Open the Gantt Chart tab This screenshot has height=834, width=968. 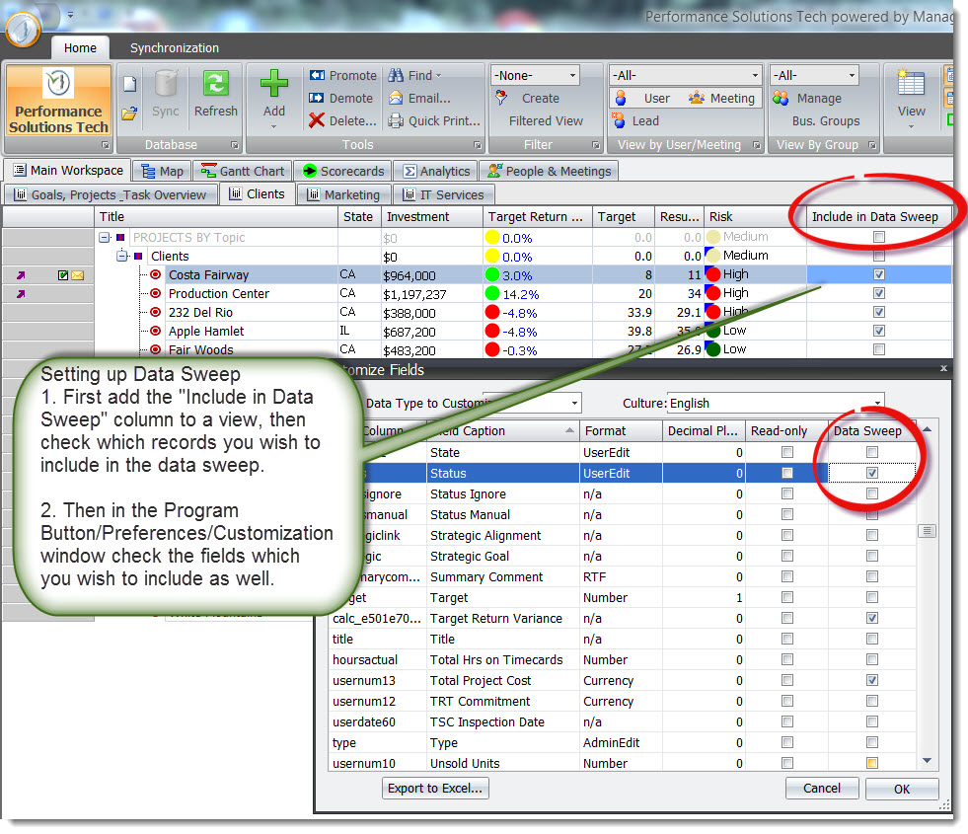point(244,171)
